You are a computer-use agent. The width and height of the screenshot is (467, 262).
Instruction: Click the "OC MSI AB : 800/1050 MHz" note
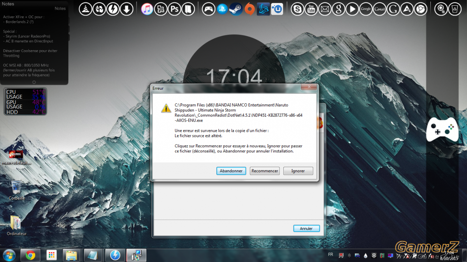pyautogui.click(x=26, y=65)
